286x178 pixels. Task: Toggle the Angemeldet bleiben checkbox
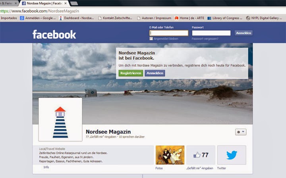pos(151,38)
